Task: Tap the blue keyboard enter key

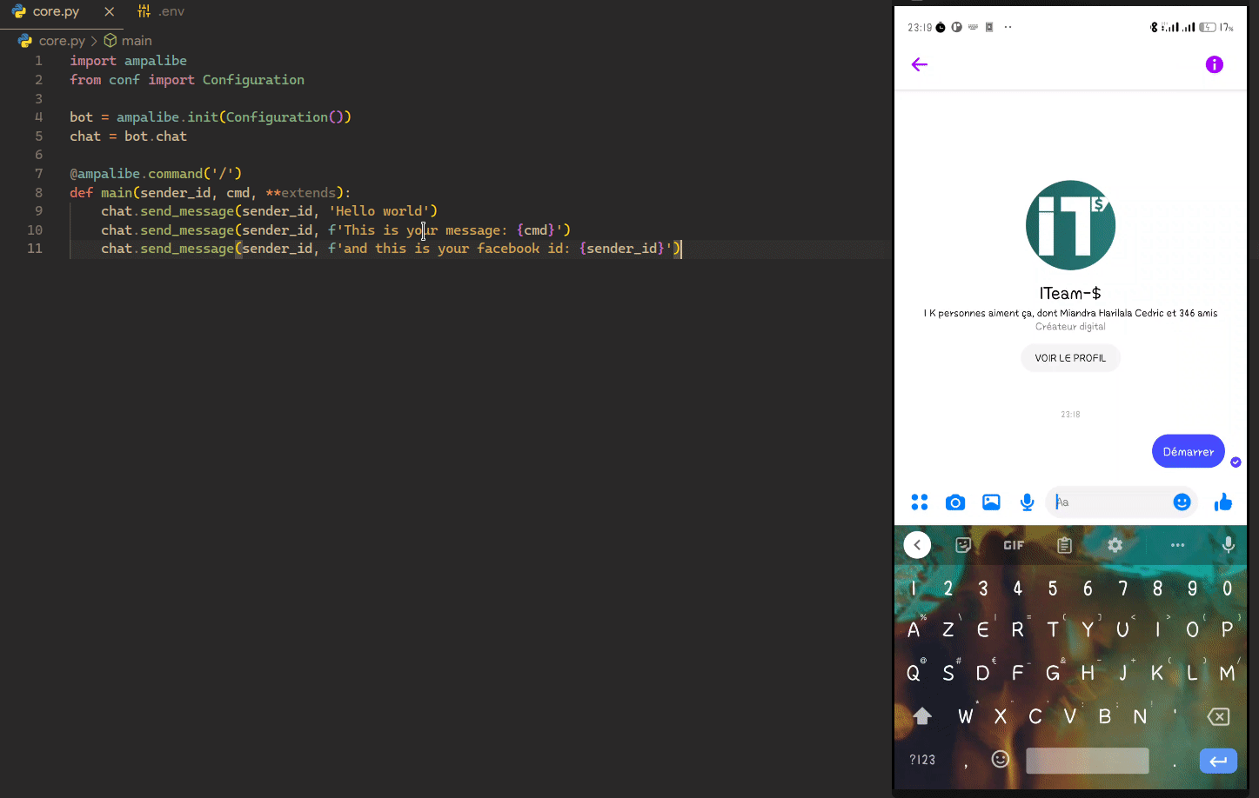Action: point(1218,761)
